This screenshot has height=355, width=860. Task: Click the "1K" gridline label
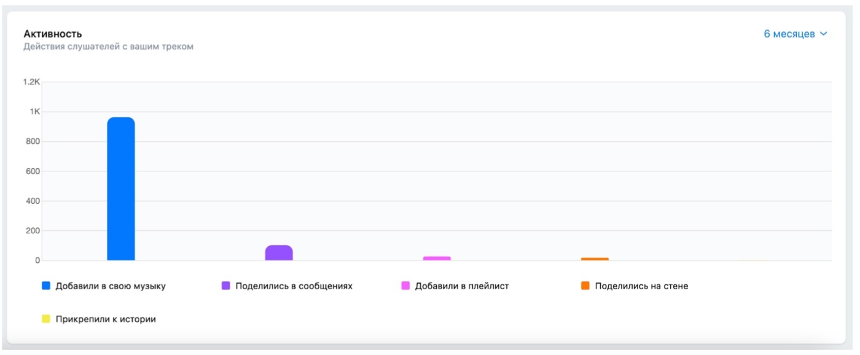click(33, 112)
